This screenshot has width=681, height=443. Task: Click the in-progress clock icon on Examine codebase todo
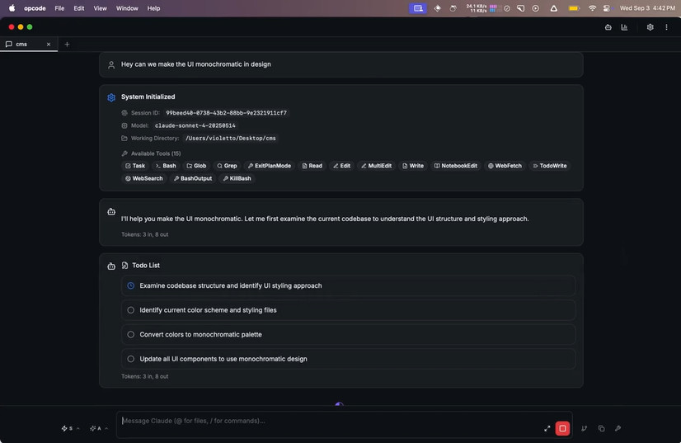pyautogui.click(x=131, y=285)
